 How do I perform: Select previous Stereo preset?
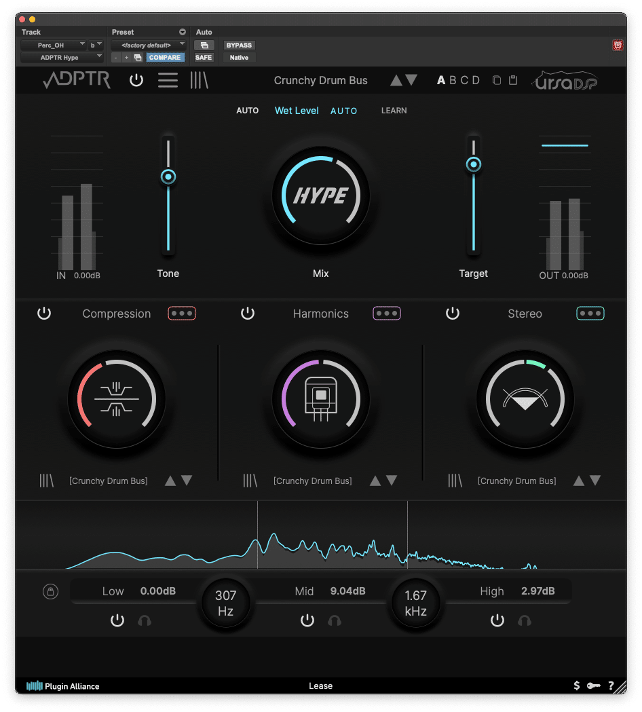point(578,481)
